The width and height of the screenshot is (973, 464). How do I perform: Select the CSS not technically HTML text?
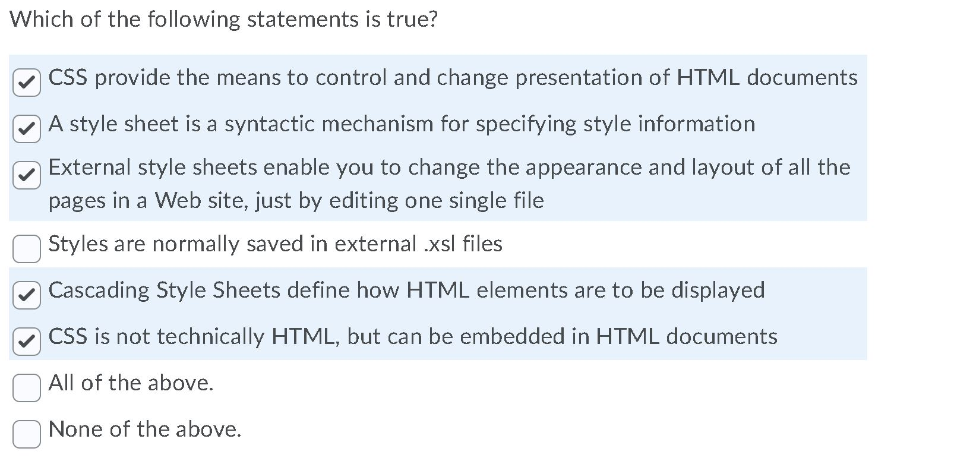(413, 336)
